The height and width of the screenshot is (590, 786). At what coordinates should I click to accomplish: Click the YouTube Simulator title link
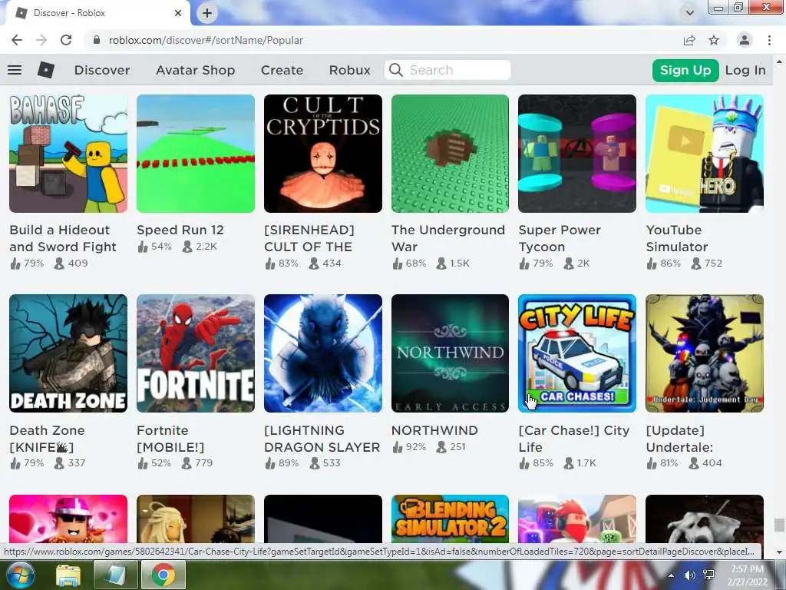(677, 238)
